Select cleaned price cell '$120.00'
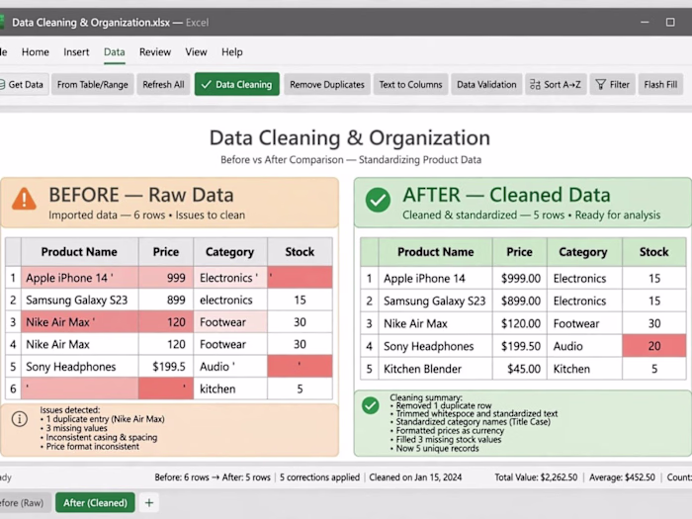 click(520, 323)
